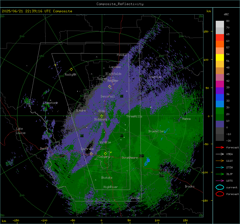Image resolution: width=240 pixels, height=224 pixels.
Task: Click the Blackfalds label
Action: coord(113,74)
